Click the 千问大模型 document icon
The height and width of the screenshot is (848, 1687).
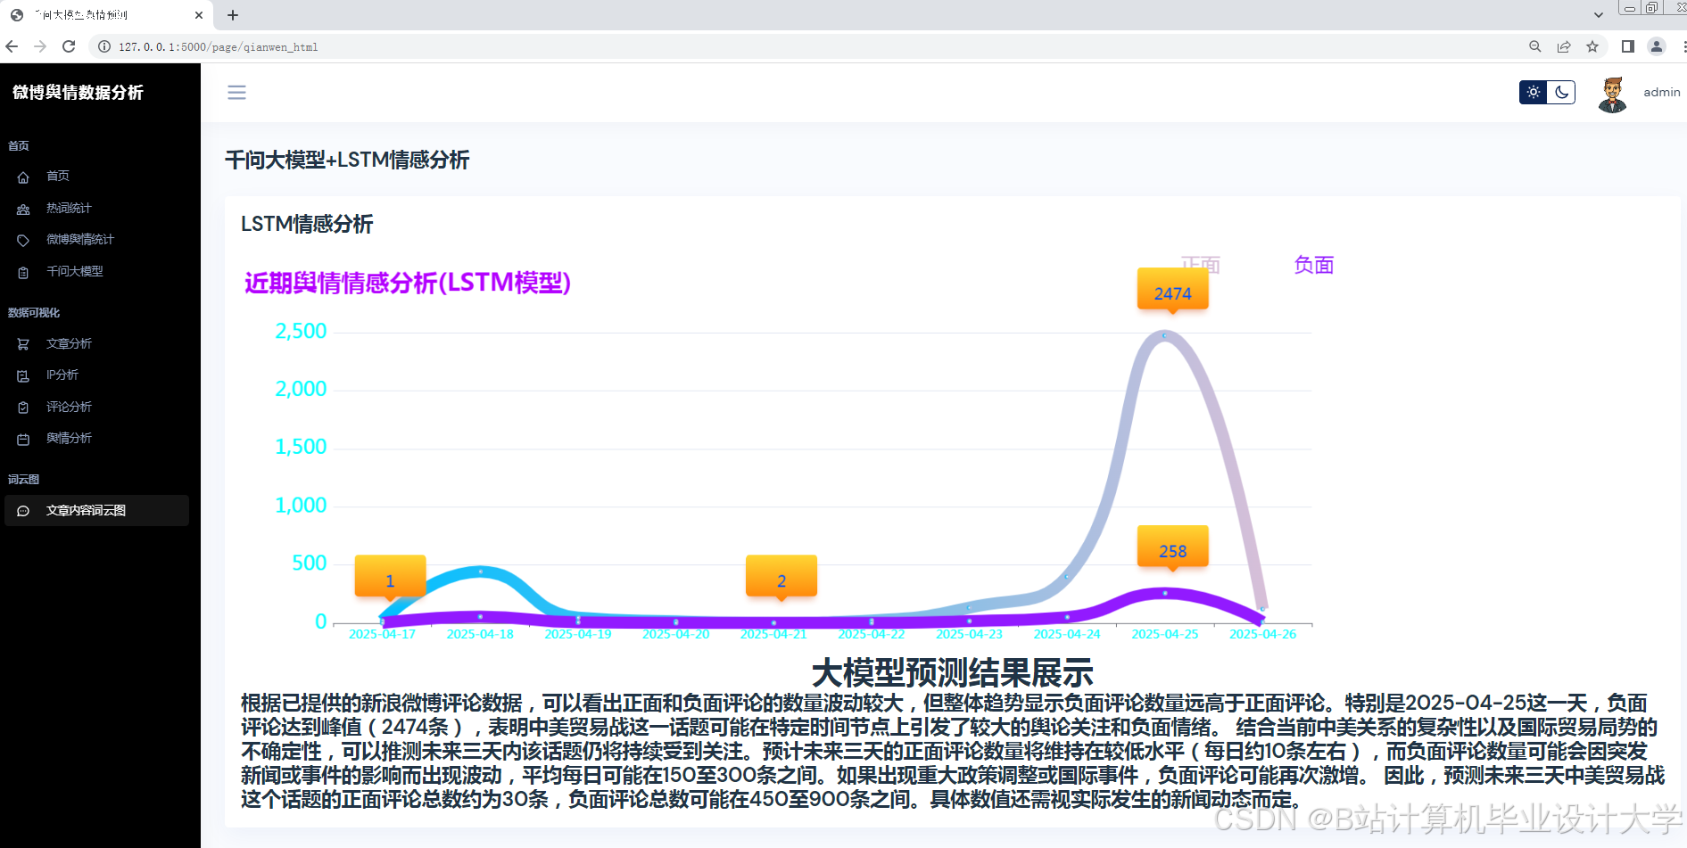23,271
